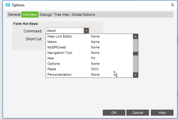Select the New command with F4 shortcut
This screenshot has width=178, height=119.
(x=89, y=58)
